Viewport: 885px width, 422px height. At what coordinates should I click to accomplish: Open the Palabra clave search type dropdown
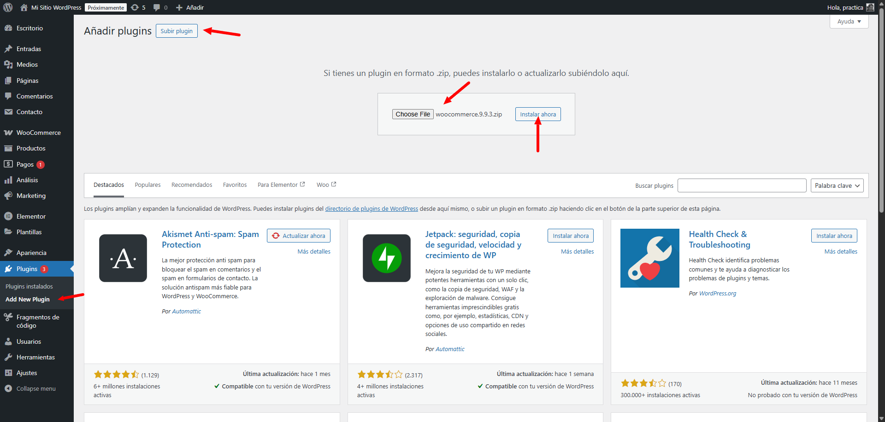coord(837,185)
